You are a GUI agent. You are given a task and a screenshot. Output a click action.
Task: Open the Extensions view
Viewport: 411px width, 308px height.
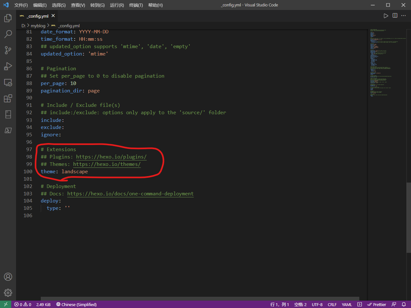(x=8, y=98)
